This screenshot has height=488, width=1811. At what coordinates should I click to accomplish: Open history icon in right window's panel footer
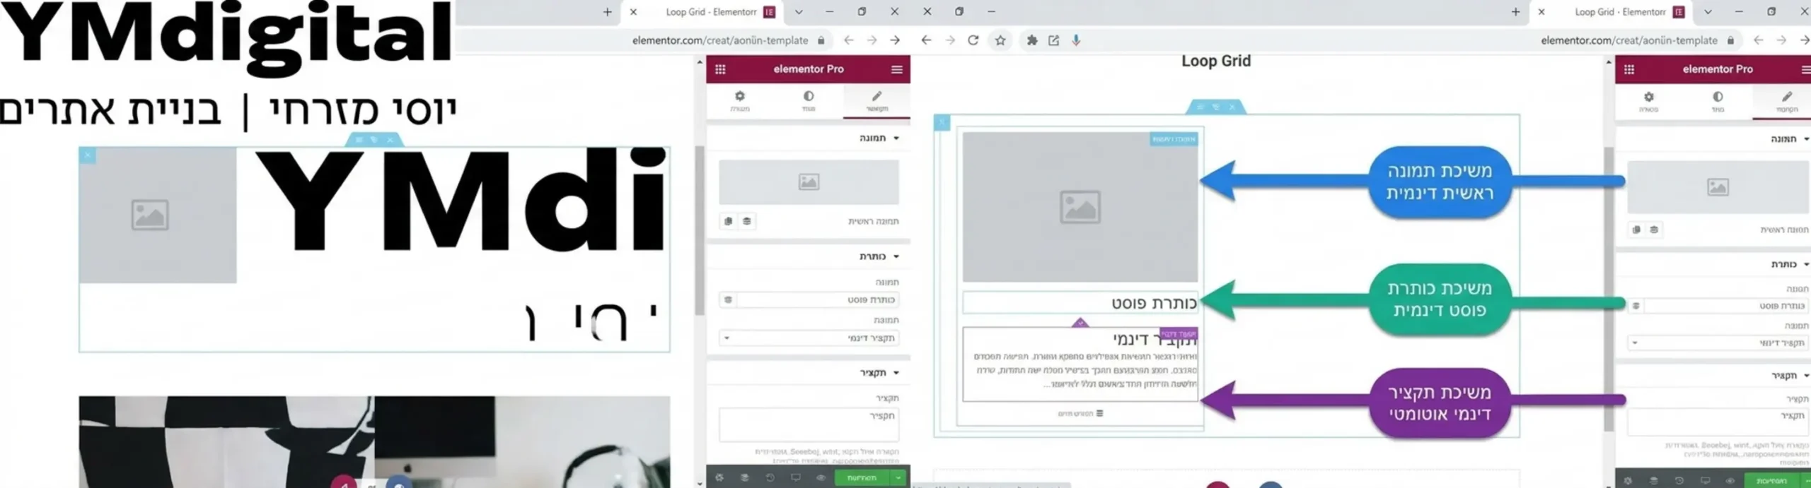1679,480
